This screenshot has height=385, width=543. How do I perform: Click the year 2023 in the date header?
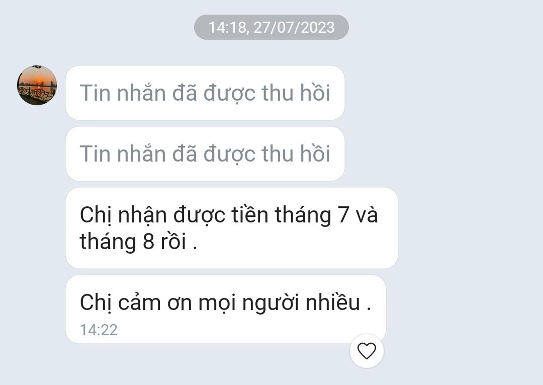[318, 27]
